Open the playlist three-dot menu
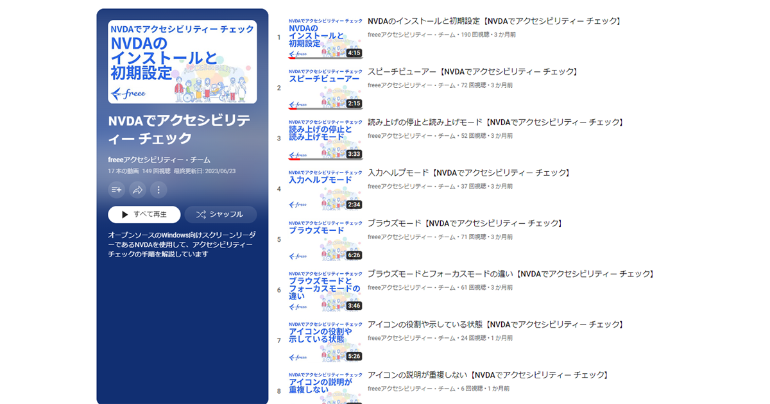Image resolution: width=770 pixels, height=404 pixels. [157, 190]
